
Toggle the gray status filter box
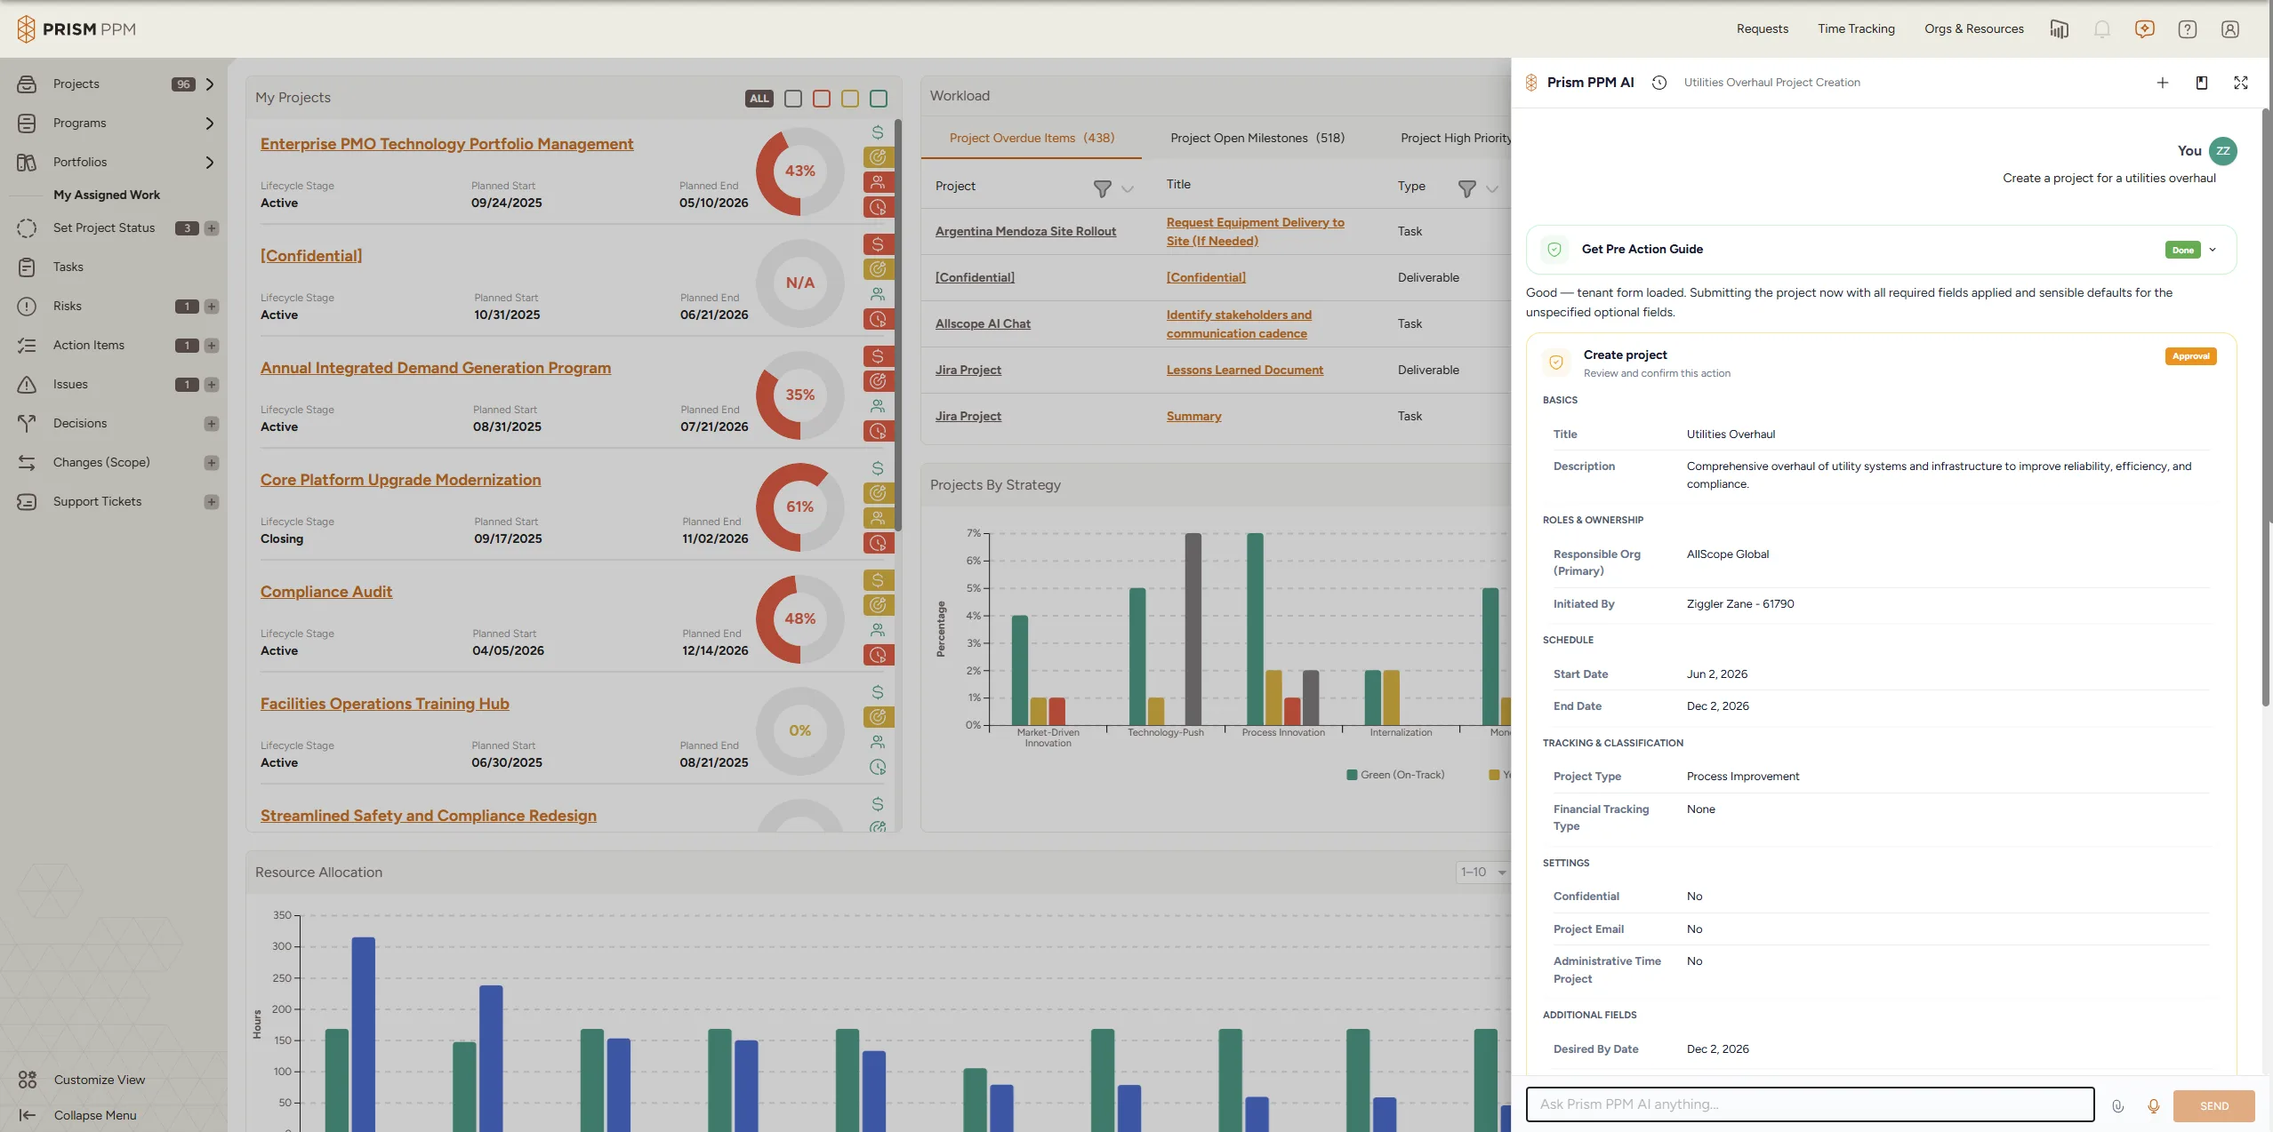point(793,99)
